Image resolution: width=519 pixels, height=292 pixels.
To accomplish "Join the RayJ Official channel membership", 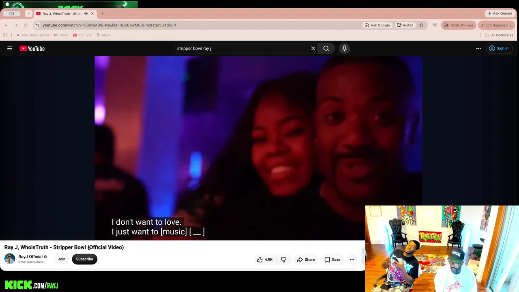I will click(x=62, y=259).
